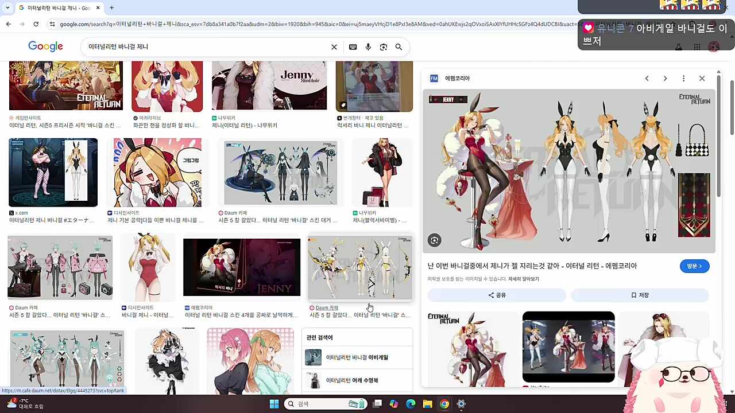Open the Google apps grid icon

(697, 47)
